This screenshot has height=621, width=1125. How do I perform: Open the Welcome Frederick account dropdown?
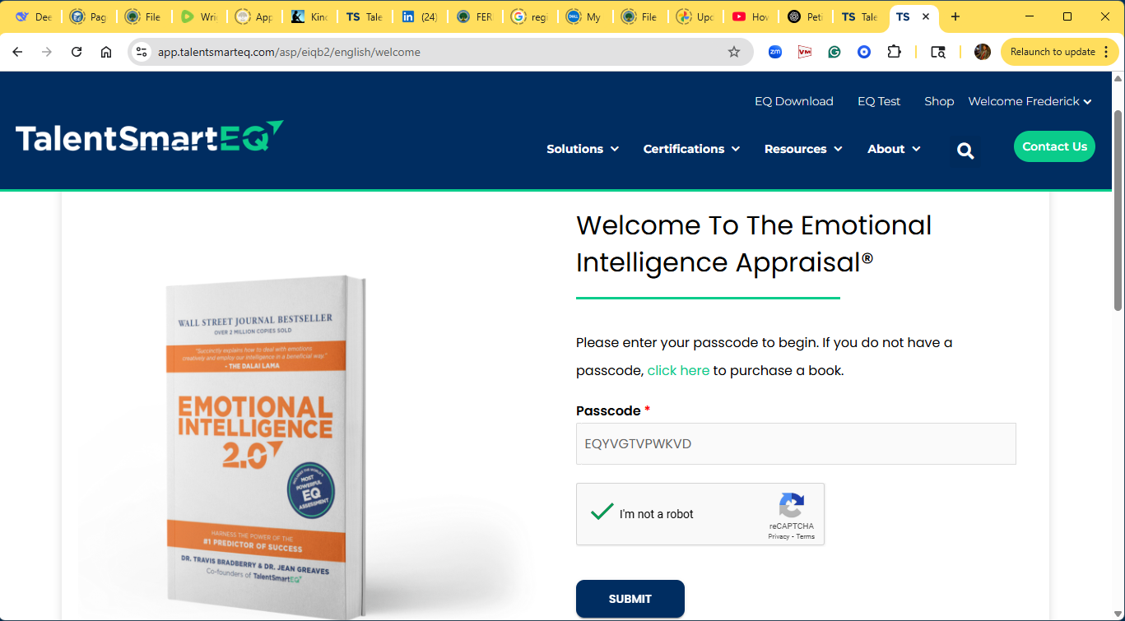[x=1030, y=101]
